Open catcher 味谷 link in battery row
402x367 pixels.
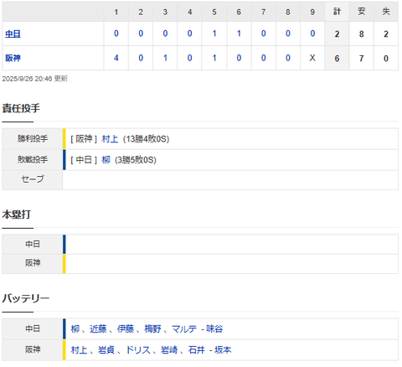click(x=214, y=328)
